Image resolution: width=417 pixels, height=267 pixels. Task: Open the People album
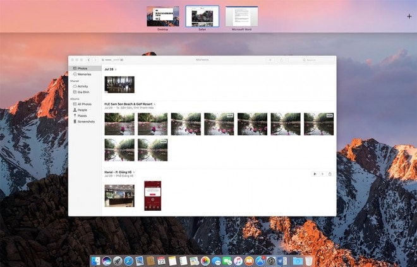pos(85,110)
